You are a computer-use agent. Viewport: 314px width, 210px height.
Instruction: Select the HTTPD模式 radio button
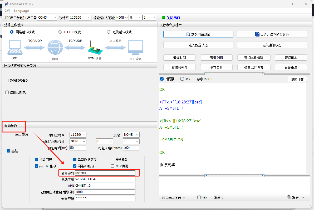click(x=60, y=32)
